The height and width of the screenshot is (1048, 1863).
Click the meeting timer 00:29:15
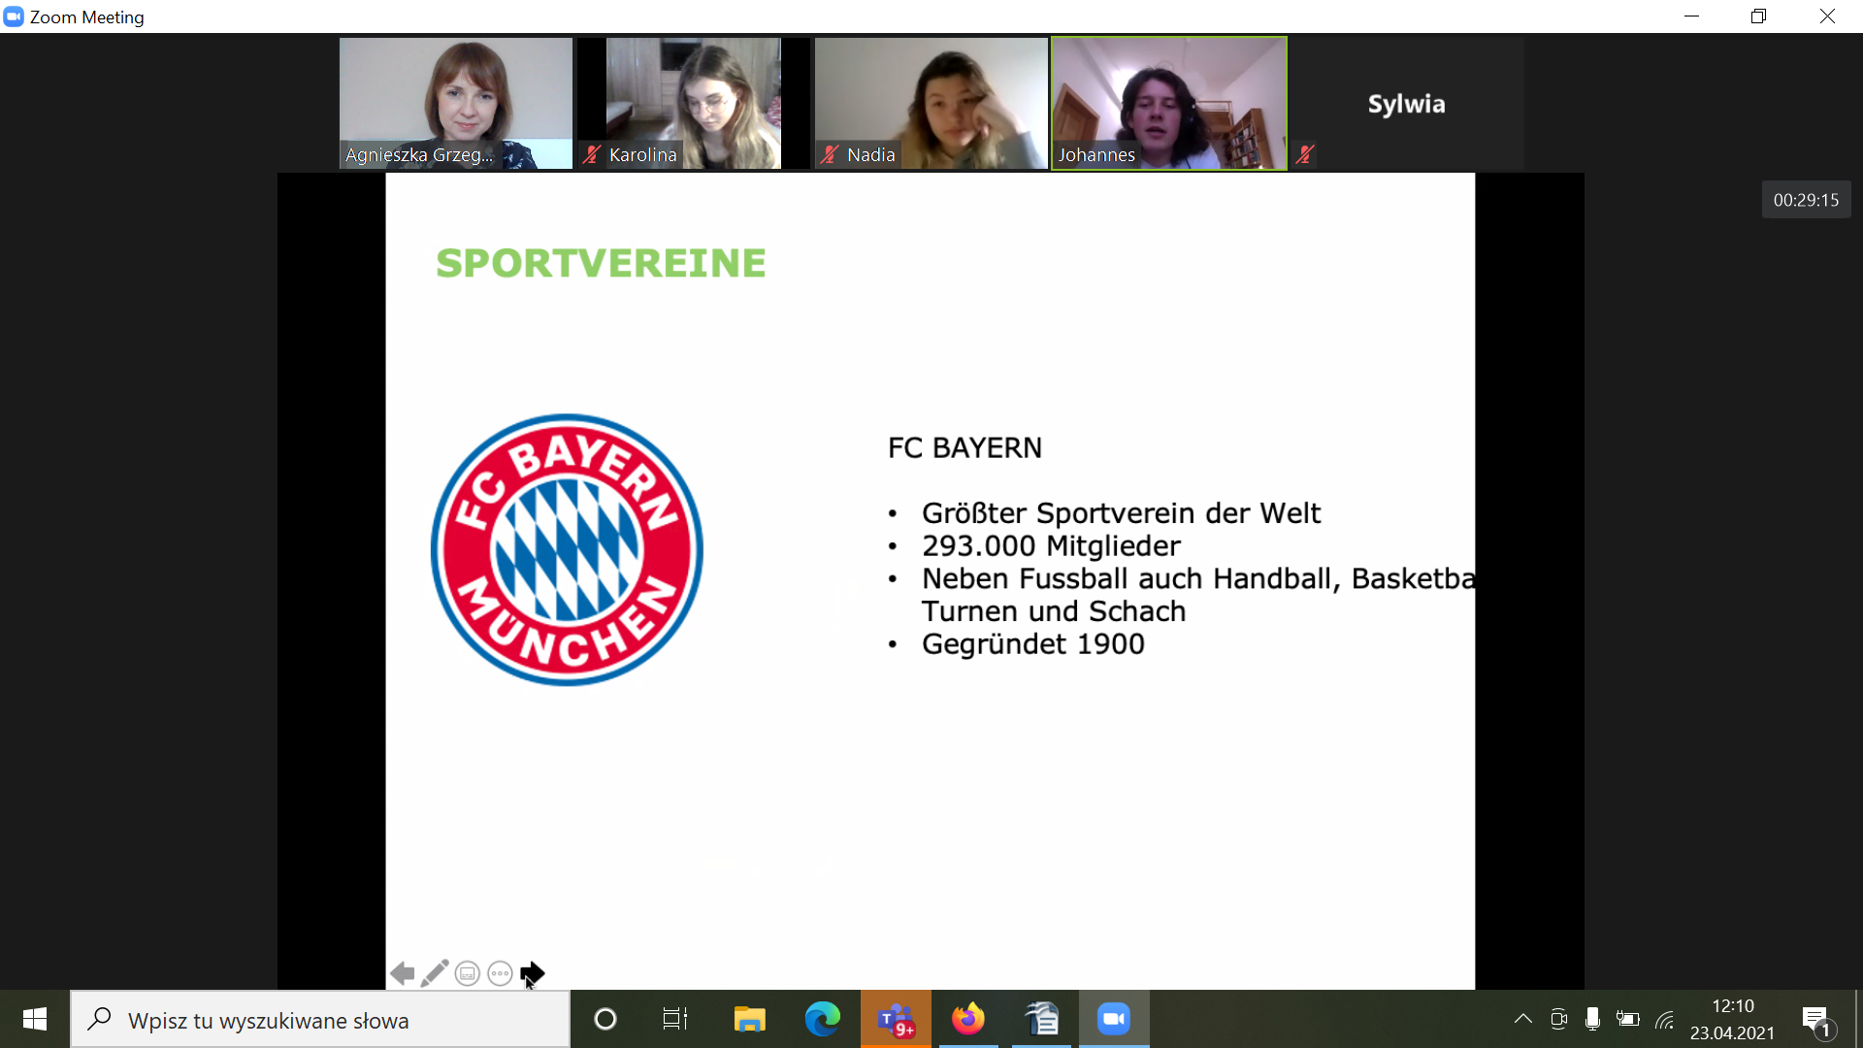point(1806,200)
